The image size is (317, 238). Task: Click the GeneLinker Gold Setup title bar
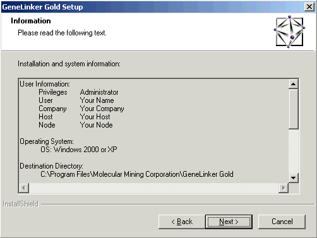pyautogui.click(x=152, y=7)
